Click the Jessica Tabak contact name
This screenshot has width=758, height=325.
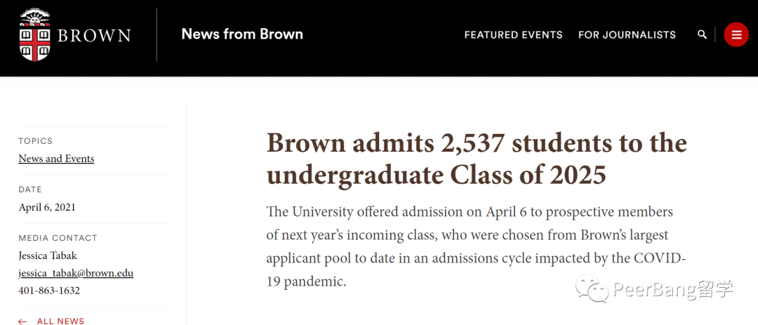click(x=48, y=256)
